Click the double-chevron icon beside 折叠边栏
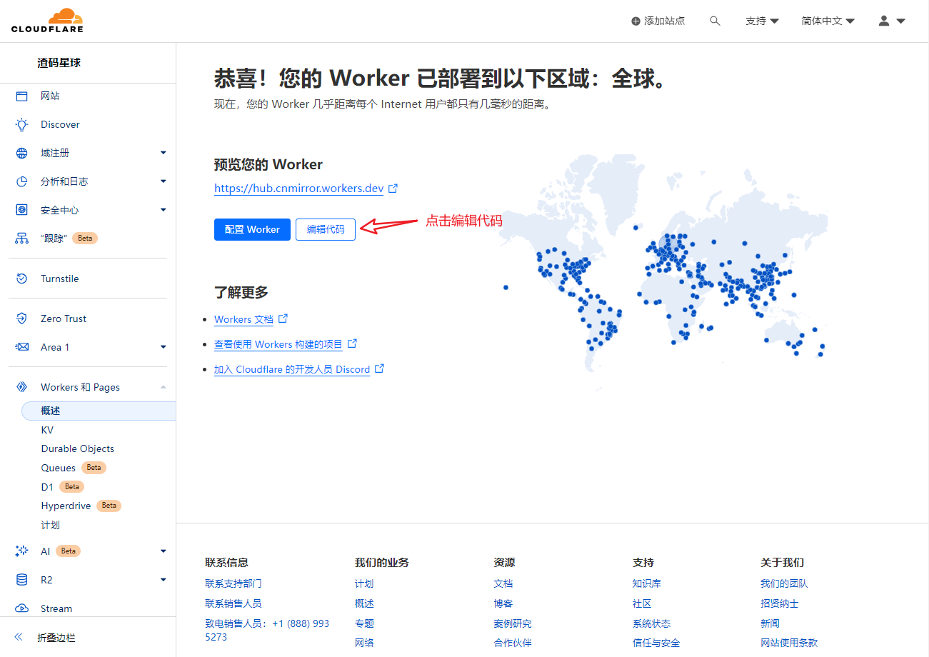 (19, 637)
